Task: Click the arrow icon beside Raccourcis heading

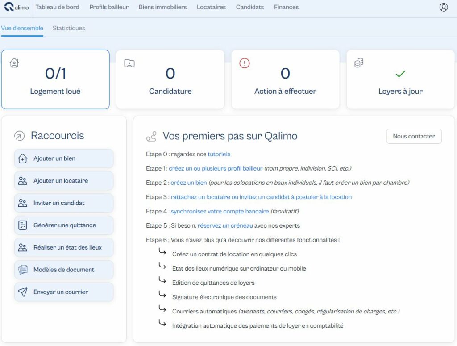Action: pyautogui.click(x=20, y=136)
